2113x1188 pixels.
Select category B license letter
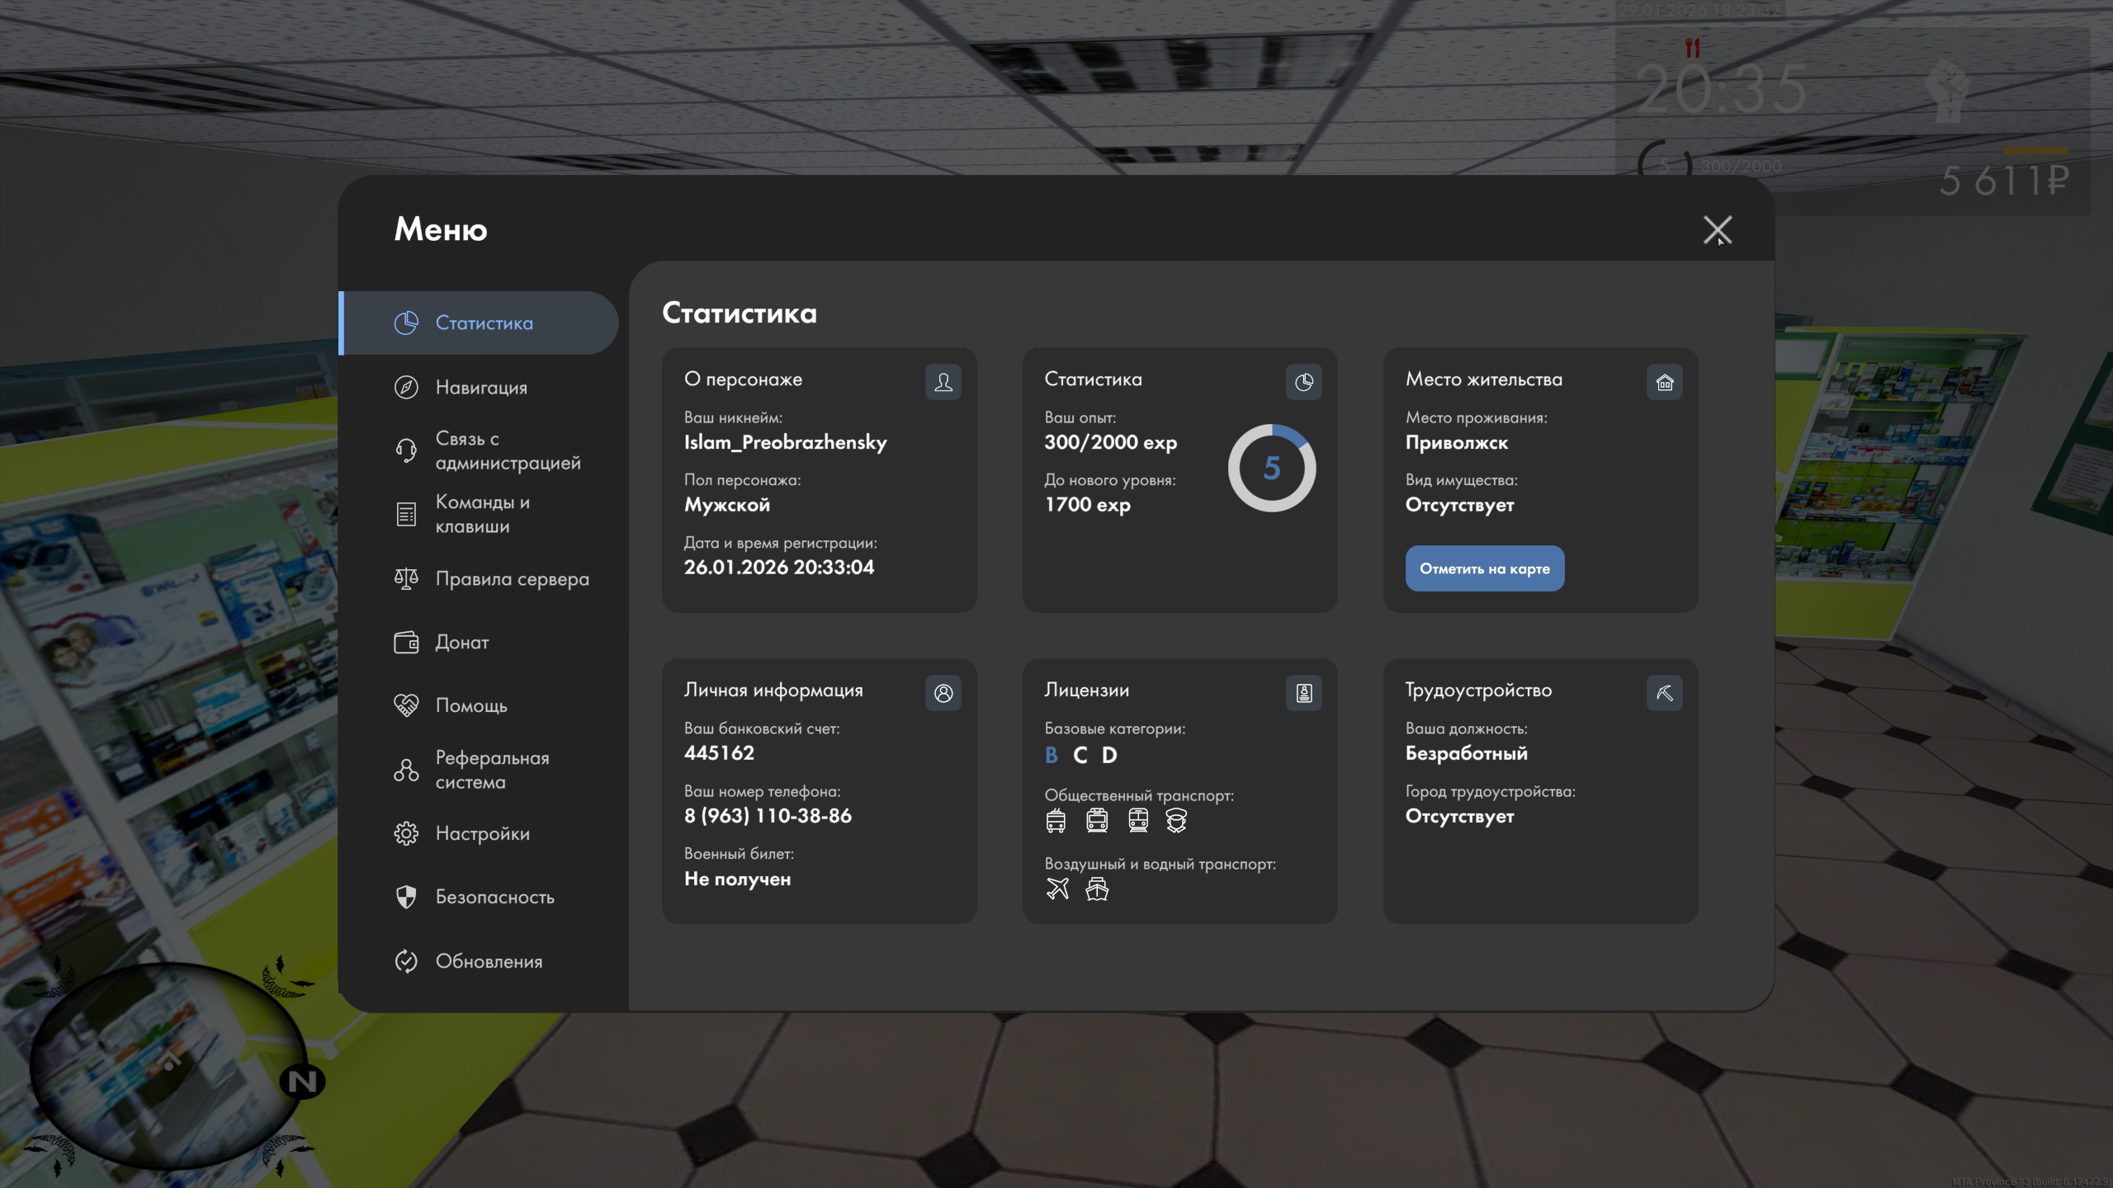[x=1051, y=755]
